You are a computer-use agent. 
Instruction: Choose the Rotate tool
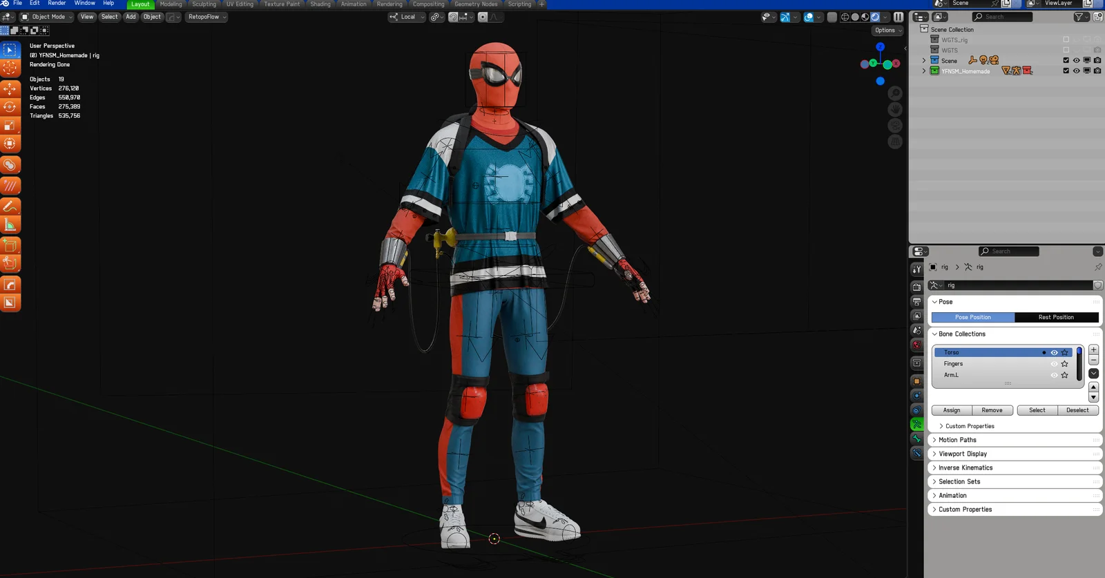(10, 107)
